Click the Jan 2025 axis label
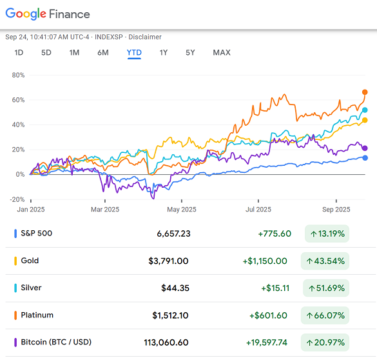Viewport: 377px width, 358px height. pos(31,209)
